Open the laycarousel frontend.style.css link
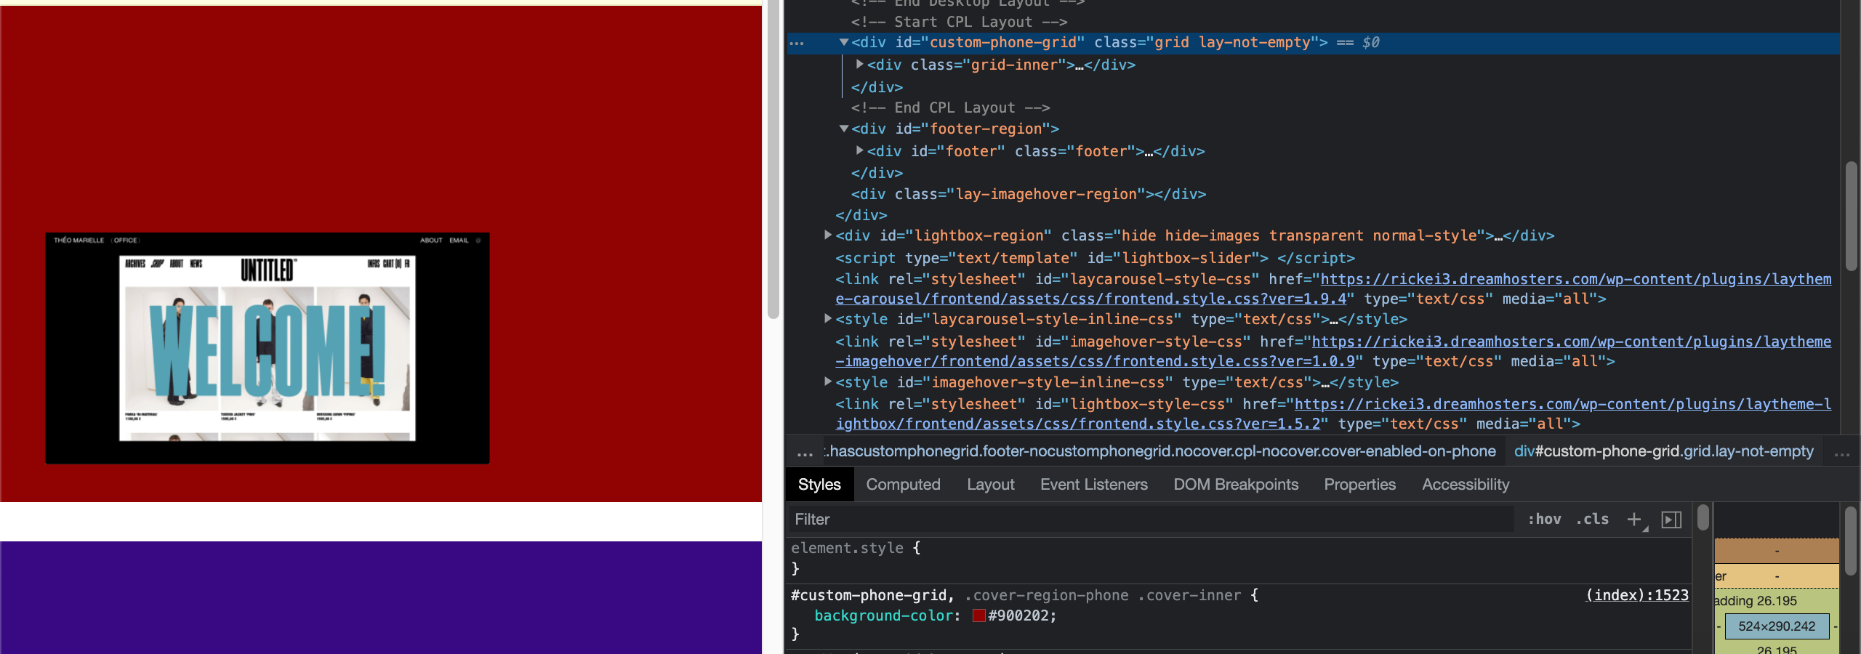This screenshot has height=654, width=1861. (1333, 288)
